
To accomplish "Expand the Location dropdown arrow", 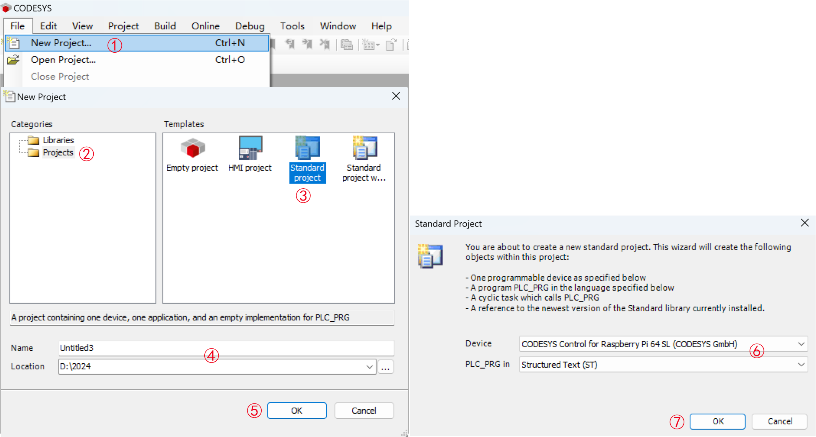I will coord(369,367).
